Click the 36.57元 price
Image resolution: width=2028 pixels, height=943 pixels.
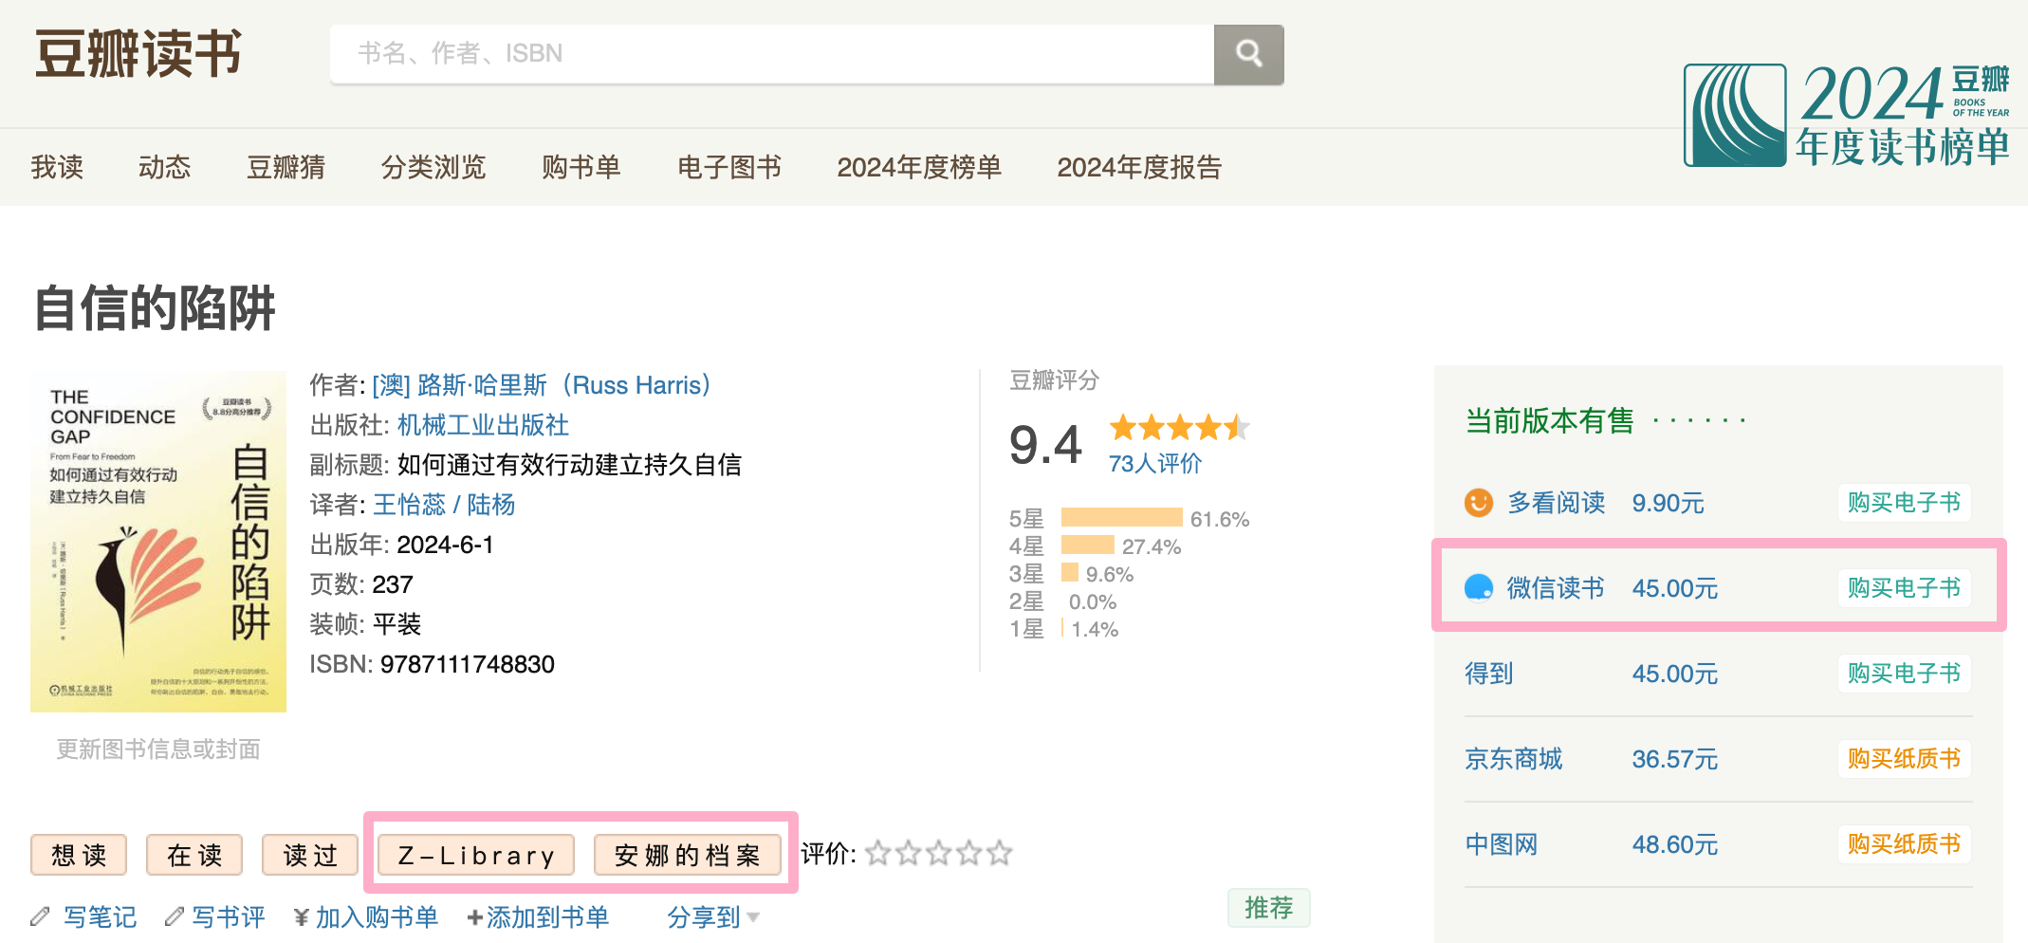coord(1675,759)
